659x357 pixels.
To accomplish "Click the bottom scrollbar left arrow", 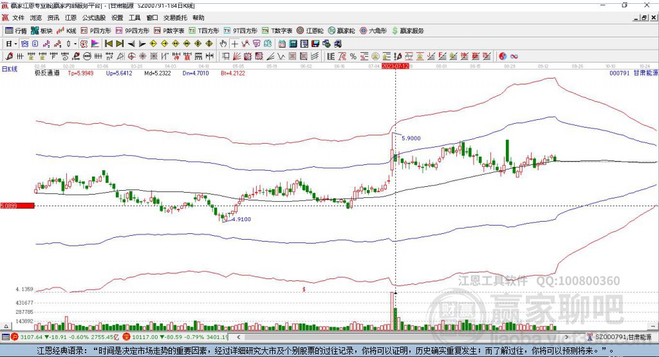I will pyautogui.click(x=239, y=337).
